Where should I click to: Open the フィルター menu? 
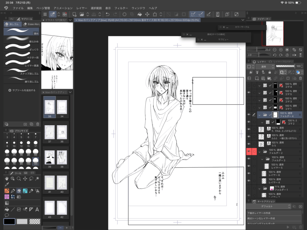tap(121, 8)
